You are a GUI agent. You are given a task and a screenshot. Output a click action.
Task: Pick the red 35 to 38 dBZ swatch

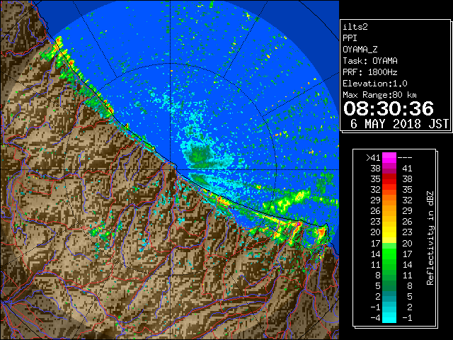[x=389, y=179]
